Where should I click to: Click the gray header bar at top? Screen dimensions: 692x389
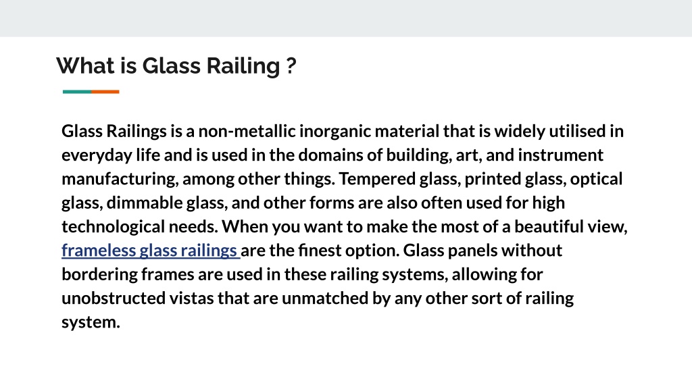pos(346,18)
